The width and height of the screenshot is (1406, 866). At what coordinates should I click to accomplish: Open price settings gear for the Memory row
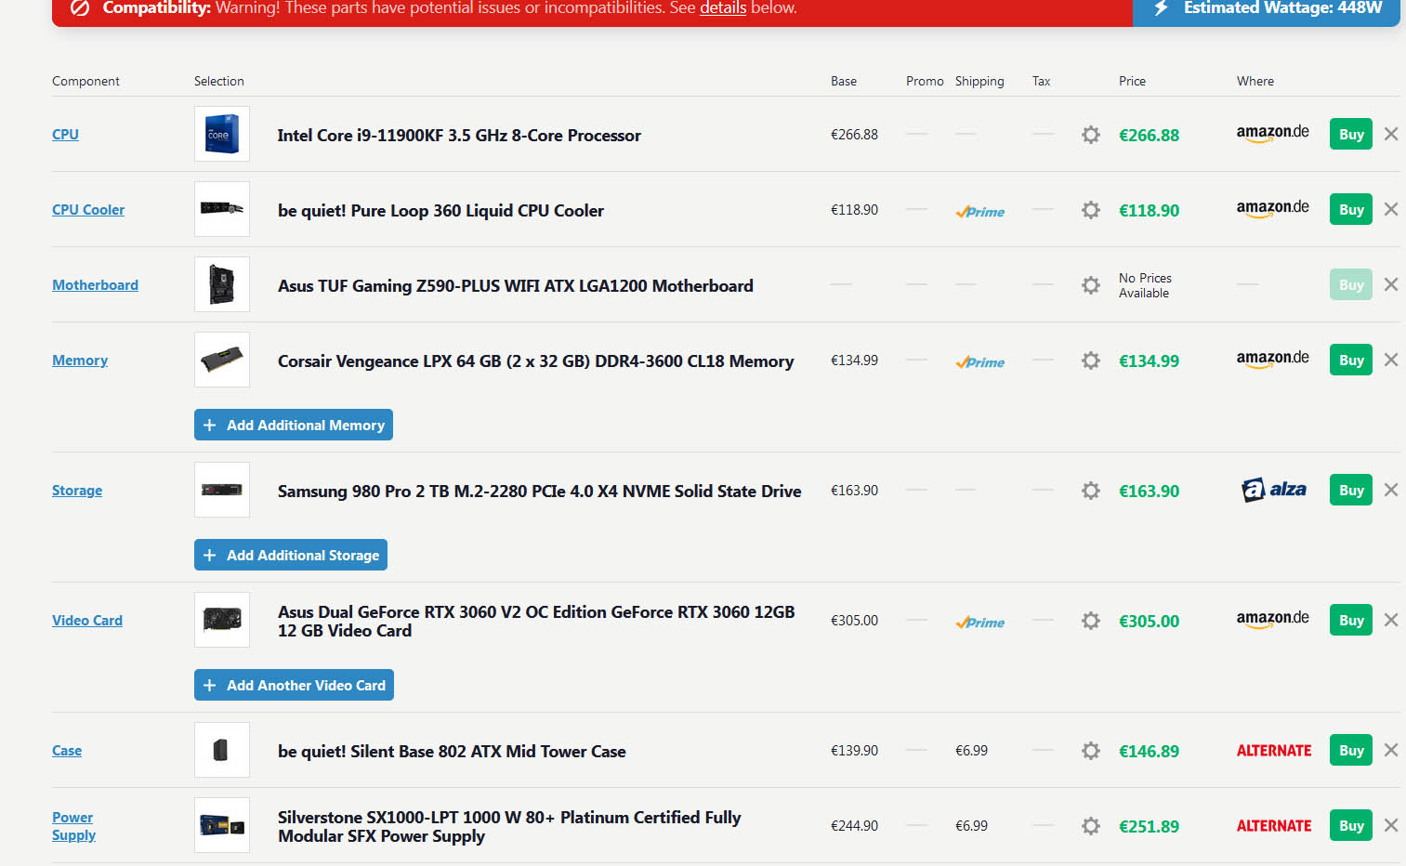click(1091, 361)
